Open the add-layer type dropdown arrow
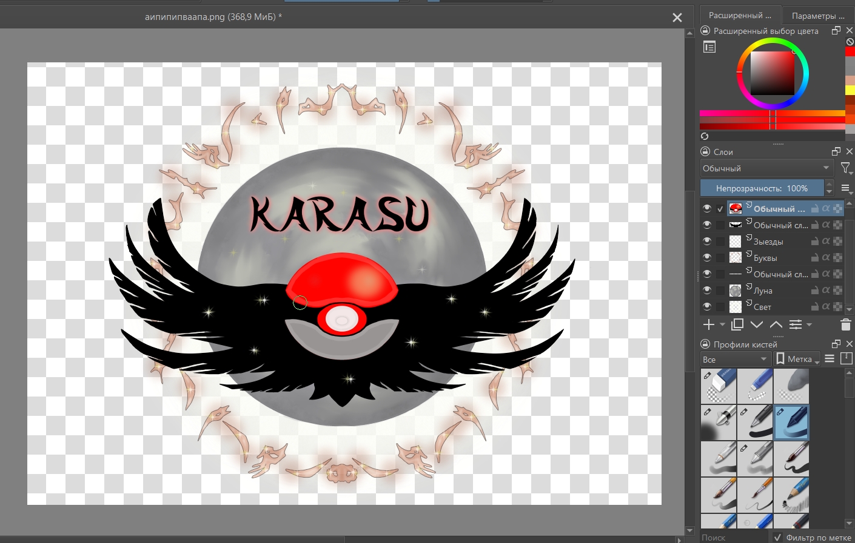855x543 pixels. click(x=722, y=325)
